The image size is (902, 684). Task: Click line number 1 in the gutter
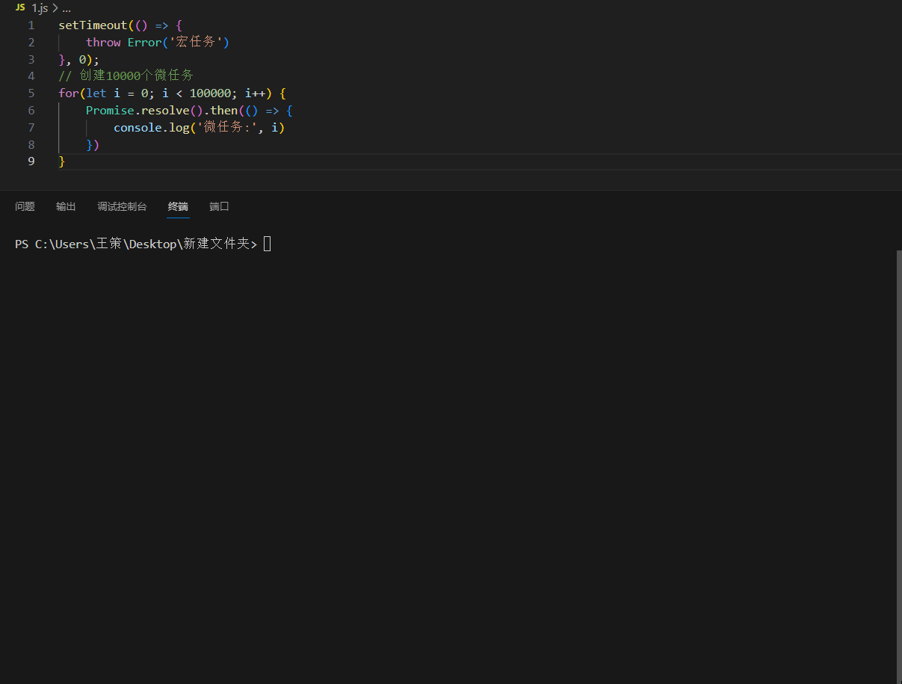click(x=31, y=25)
